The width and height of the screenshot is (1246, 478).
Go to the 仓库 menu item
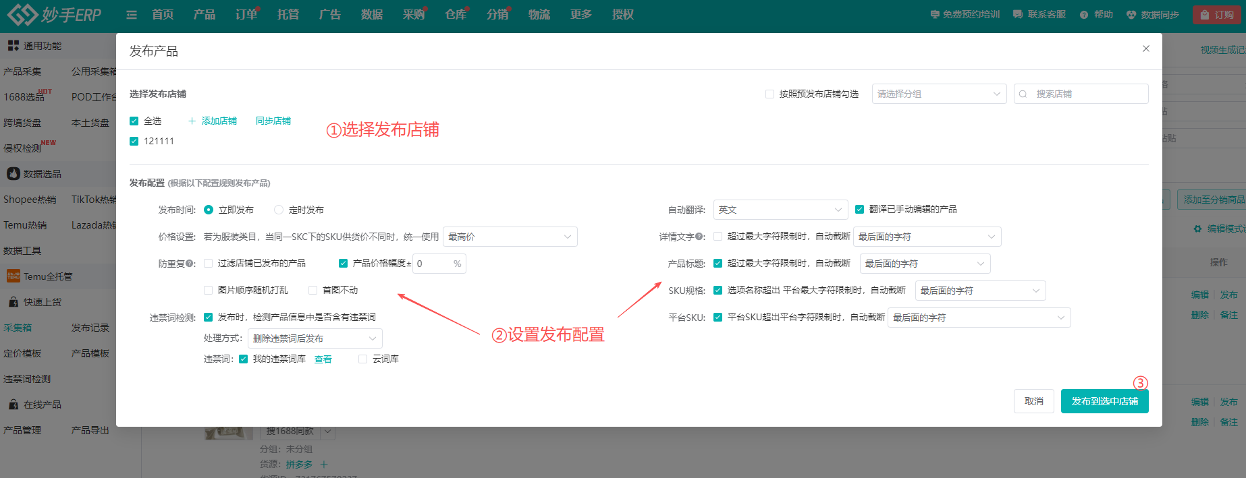[x=455, y=15]
